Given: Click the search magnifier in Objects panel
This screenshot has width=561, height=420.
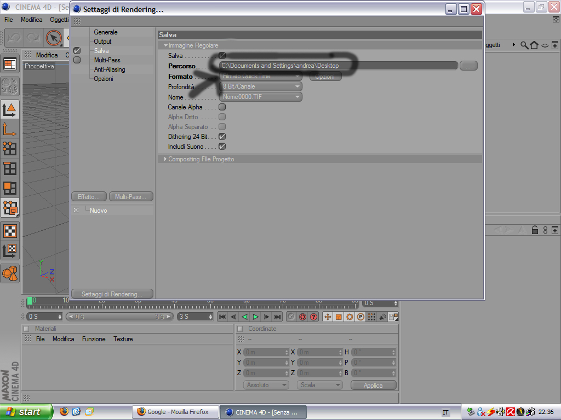Looking at the screenshot, I should click(x=524, y=45).
